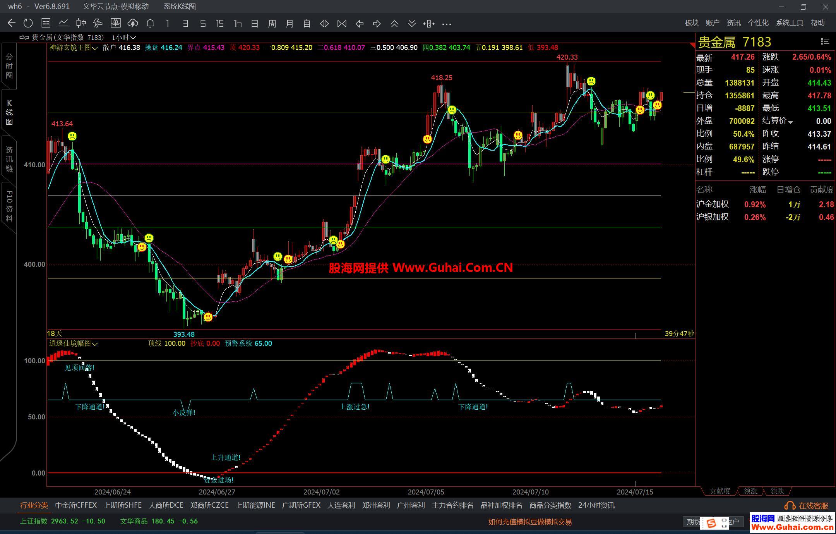Select the 郑商所CZCE bottom tab
The width and height of the screenshot is (836, 534).
coord(209,505)
